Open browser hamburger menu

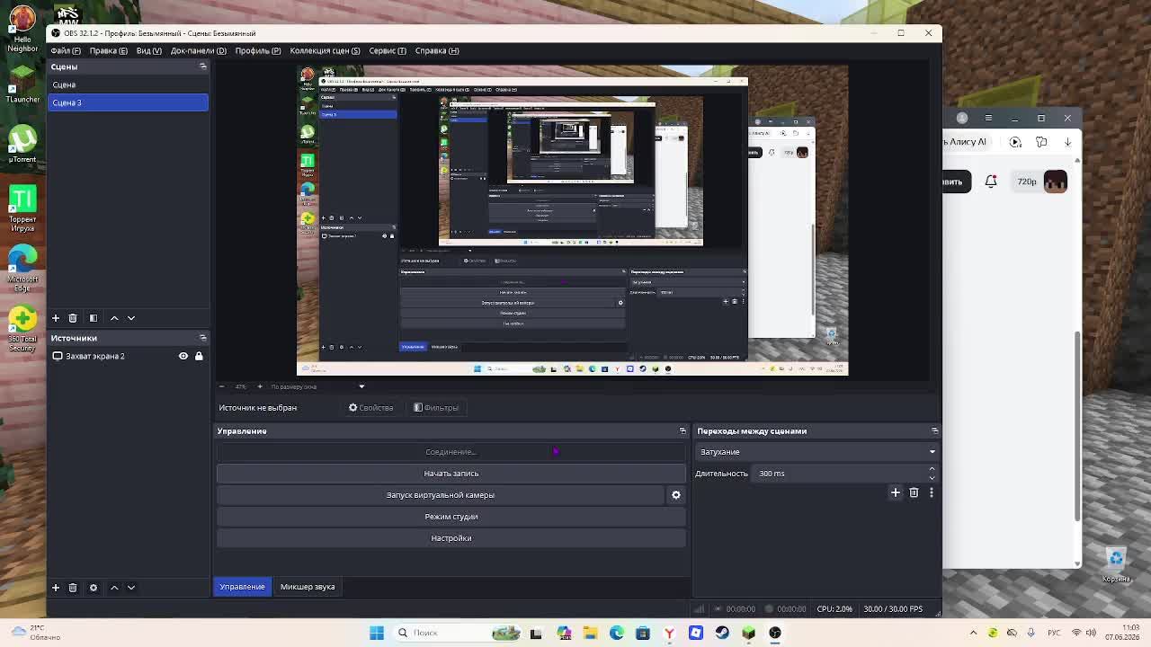[988, 118]
